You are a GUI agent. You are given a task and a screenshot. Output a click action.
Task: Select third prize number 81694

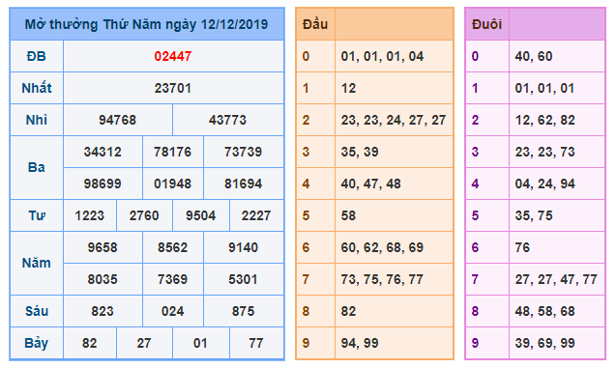(243, 184)
